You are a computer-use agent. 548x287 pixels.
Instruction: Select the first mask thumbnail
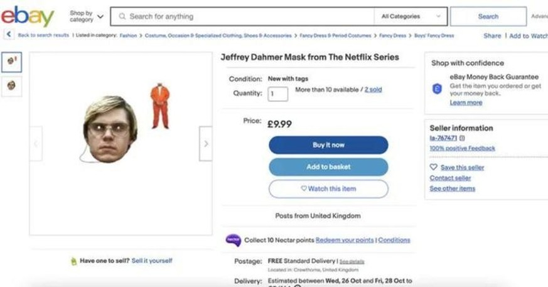(11, 62)
